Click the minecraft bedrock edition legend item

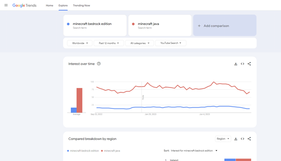(x=83, y=151)
